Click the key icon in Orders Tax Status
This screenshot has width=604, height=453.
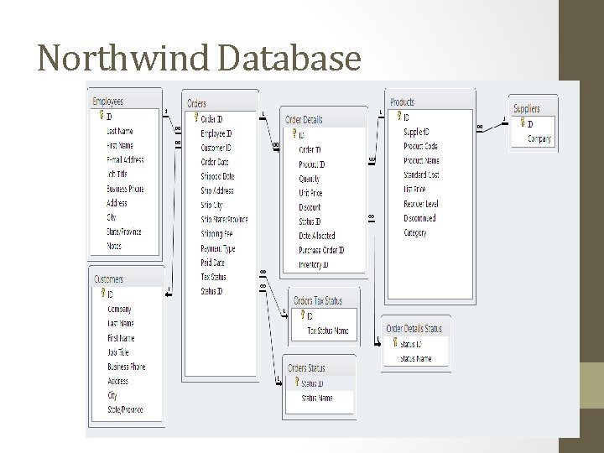[x=303, y=315]
